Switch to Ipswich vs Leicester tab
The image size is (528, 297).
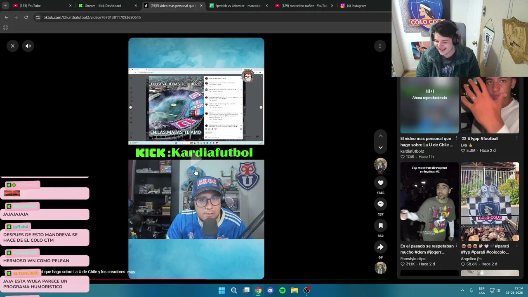238,6
